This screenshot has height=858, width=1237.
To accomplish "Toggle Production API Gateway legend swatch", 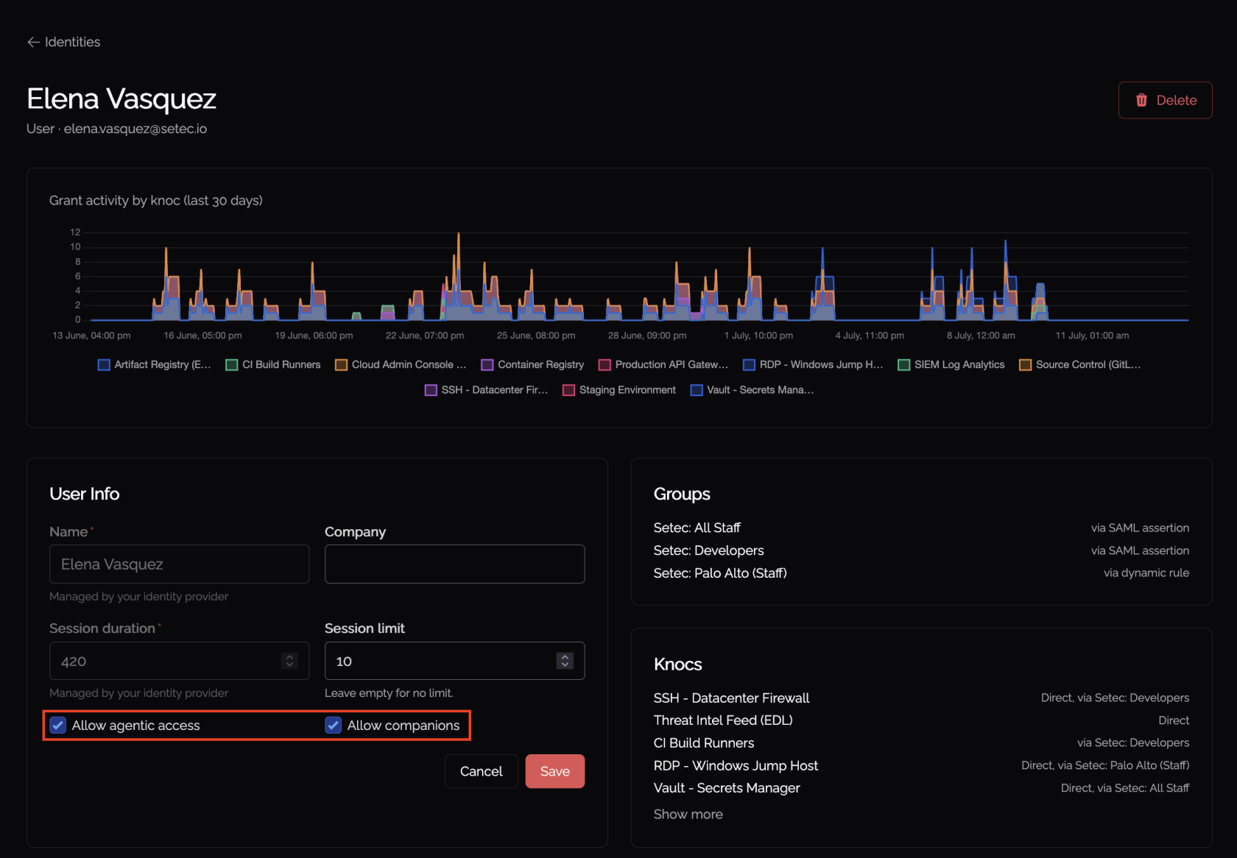I will pos(605,365).
